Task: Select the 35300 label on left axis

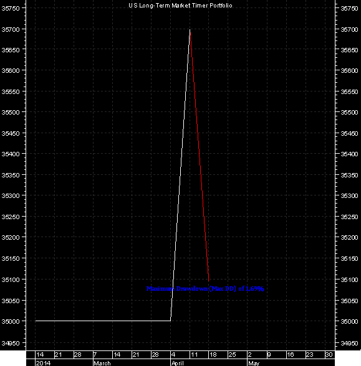Action: 11,195
